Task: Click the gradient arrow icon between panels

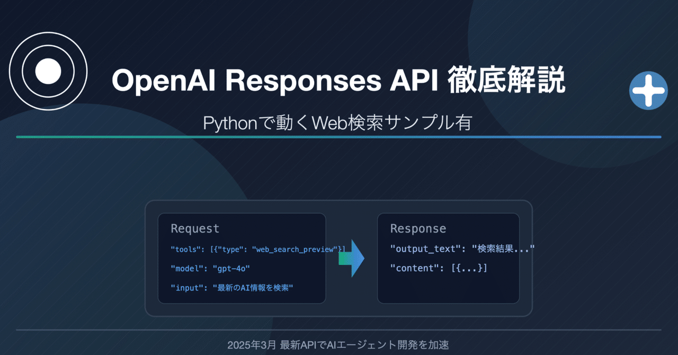Action: pos(351,258)
